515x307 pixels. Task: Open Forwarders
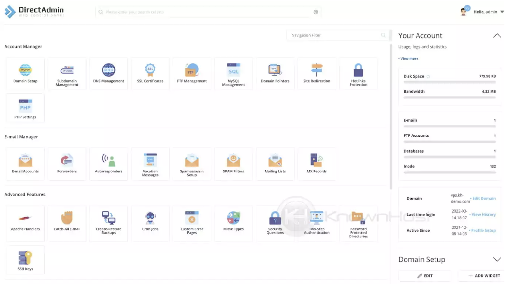67,164
